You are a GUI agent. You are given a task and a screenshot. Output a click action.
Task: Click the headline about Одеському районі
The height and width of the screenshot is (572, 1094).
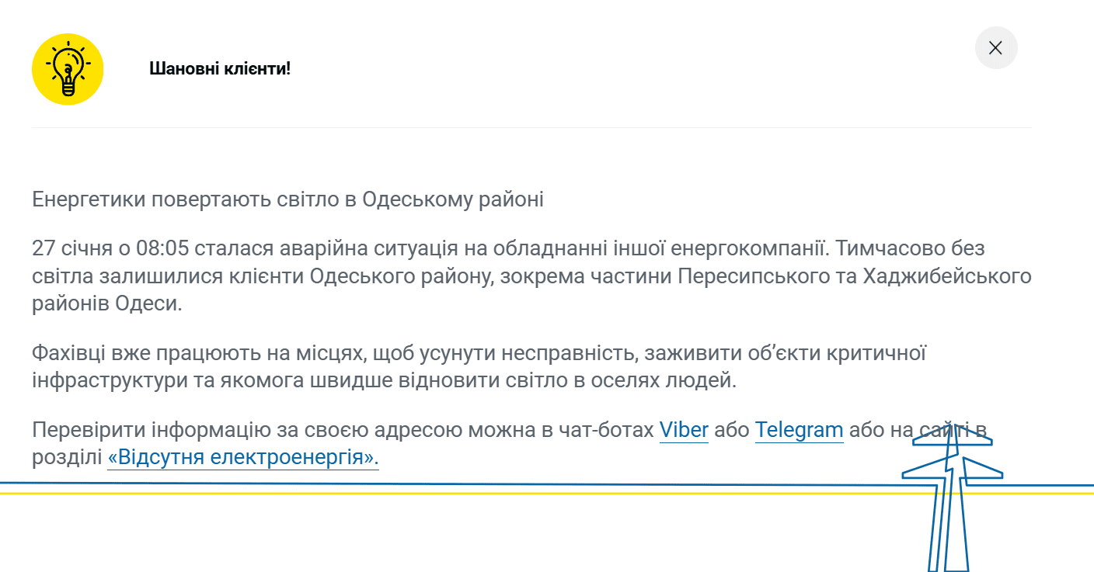click(x=287, y=199)
